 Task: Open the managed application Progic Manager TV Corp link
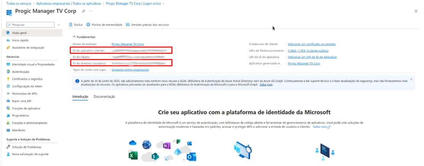pyautogui.click(x=304, y=64)
